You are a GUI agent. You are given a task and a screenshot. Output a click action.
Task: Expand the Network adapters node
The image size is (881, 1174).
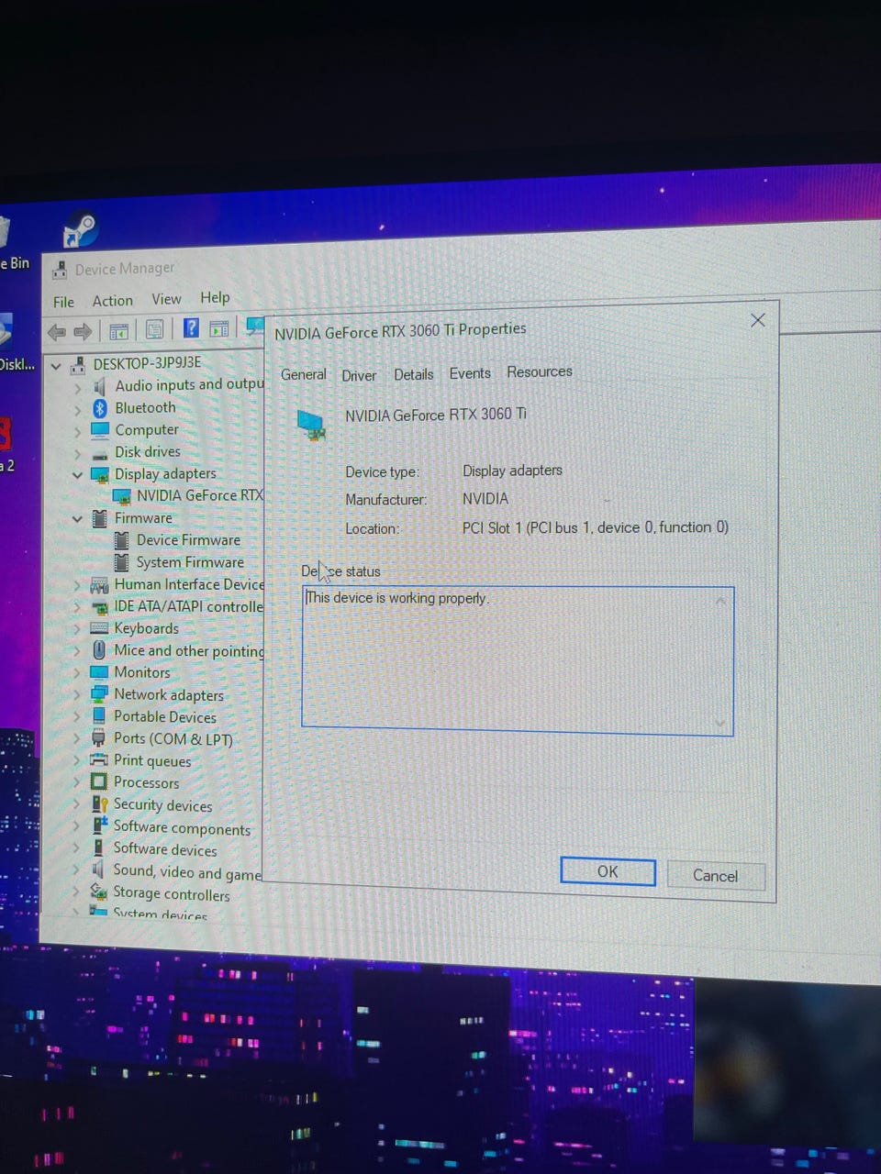[77, 695]
